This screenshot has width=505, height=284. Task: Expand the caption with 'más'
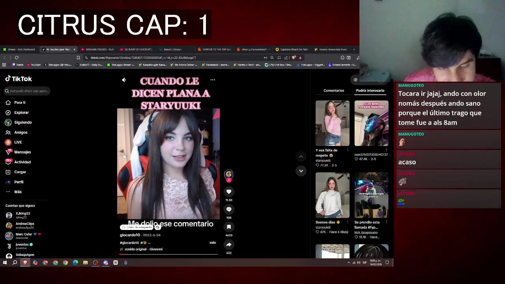pos(213,243)
